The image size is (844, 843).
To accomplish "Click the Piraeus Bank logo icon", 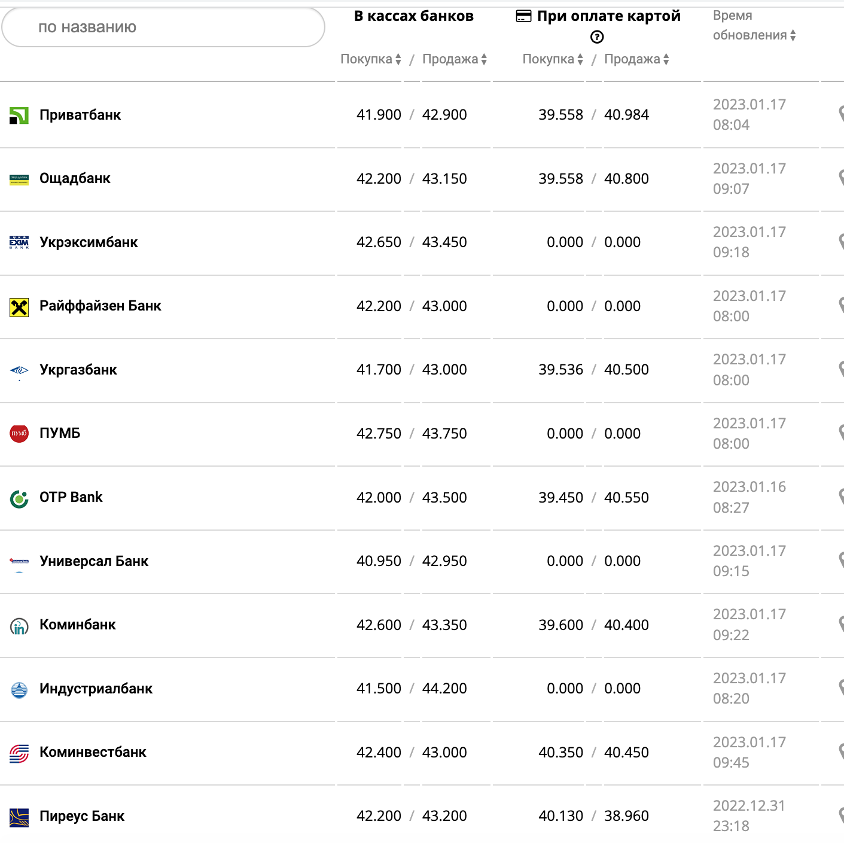I will pos(19,817).
